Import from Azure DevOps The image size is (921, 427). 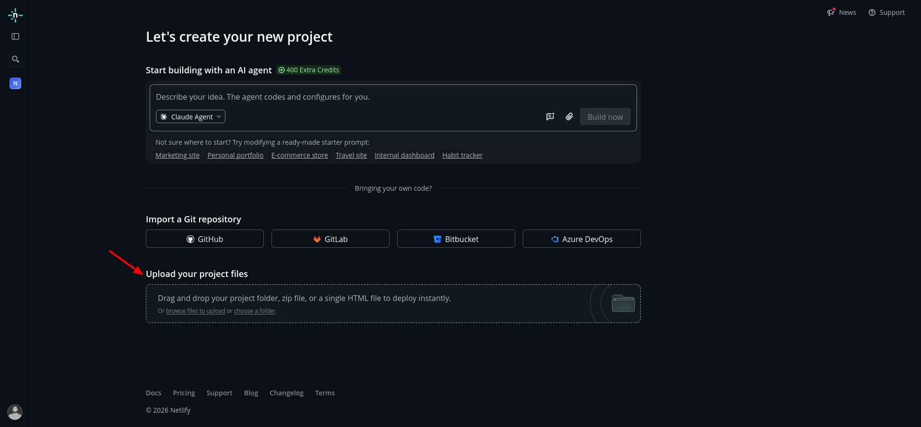tap(582, 239)
